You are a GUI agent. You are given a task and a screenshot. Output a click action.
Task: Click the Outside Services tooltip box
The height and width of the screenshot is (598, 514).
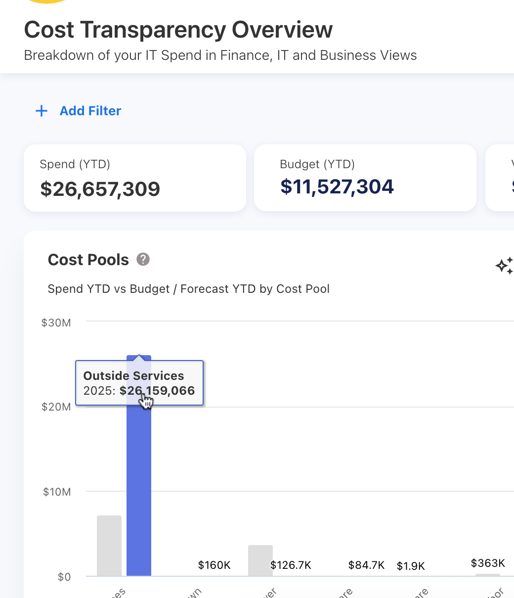[x=139, y=383]
